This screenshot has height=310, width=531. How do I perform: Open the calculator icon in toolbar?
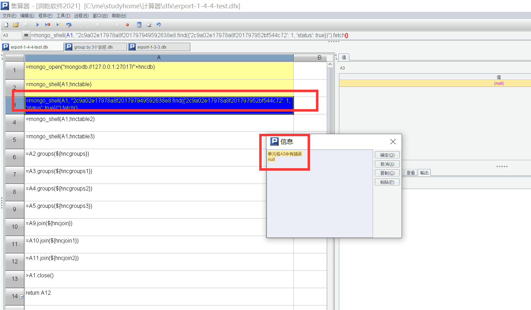pos(139,25)
